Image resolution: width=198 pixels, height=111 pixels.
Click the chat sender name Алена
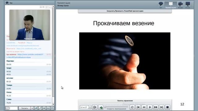(x=9, y=92)
